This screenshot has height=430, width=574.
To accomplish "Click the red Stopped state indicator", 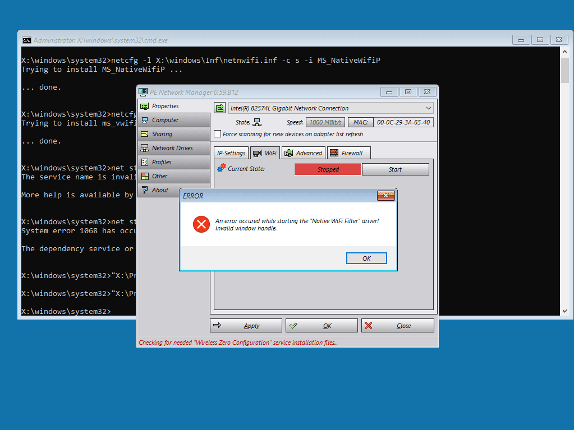I will pyautogui.click(x=328, y=169).
